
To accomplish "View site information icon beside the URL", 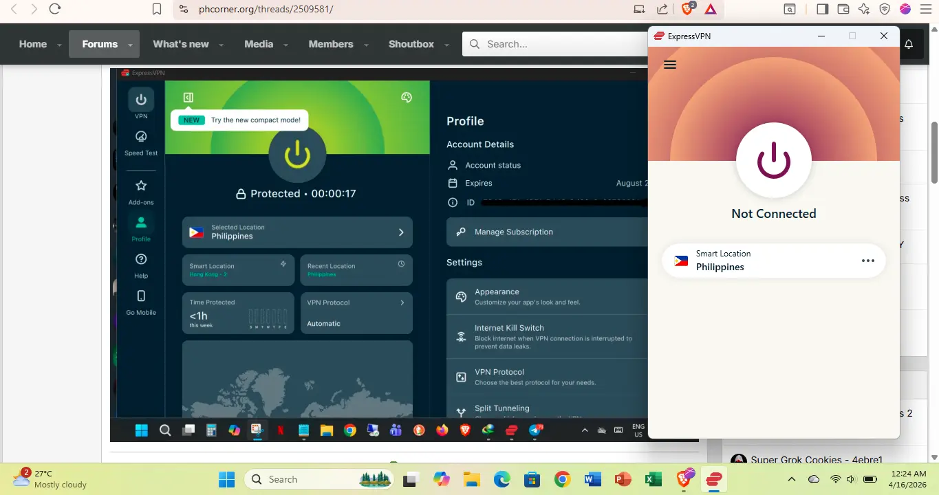I will [183, 10].
